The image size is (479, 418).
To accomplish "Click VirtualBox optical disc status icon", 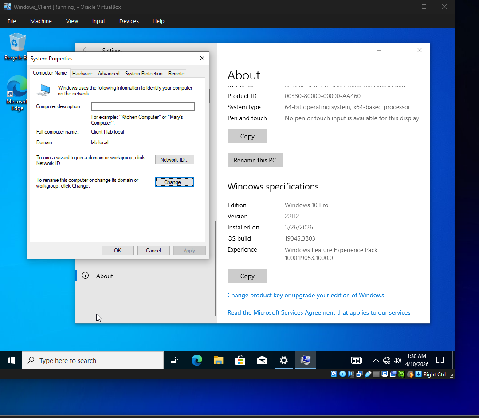I will pyautogui.click(x=342, y=374).
